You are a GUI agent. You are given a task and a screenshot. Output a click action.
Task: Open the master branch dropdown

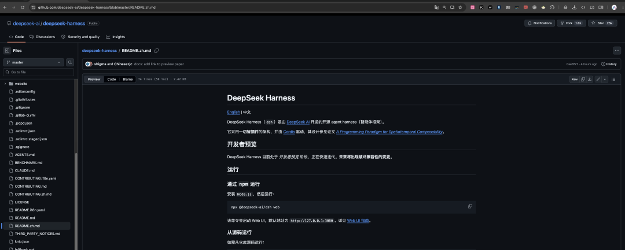[34, 62]
